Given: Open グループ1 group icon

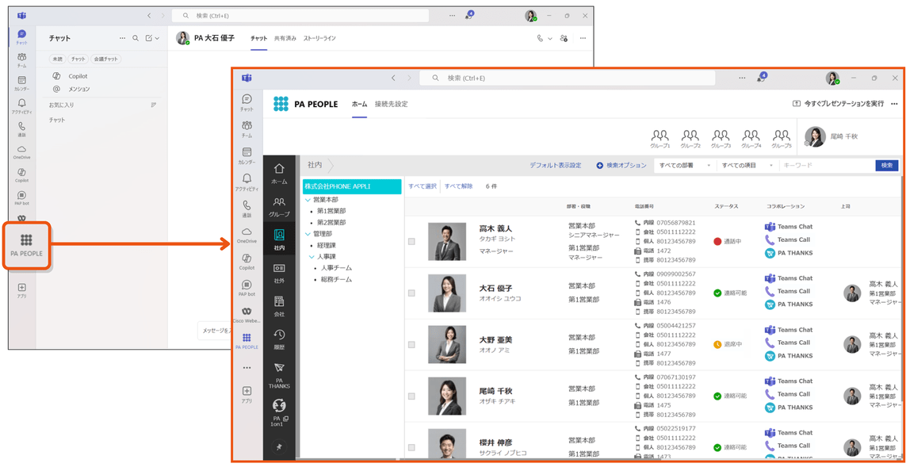Looking at the screenshot, I should [x=660, y=139].
